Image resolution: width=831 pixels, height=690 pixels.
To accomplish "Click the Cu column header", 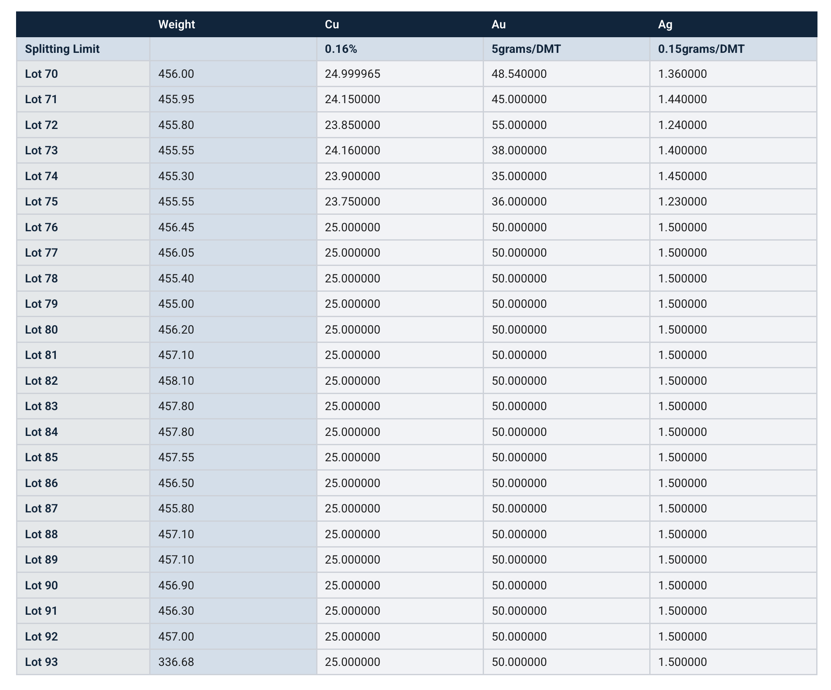I will 332,25.
